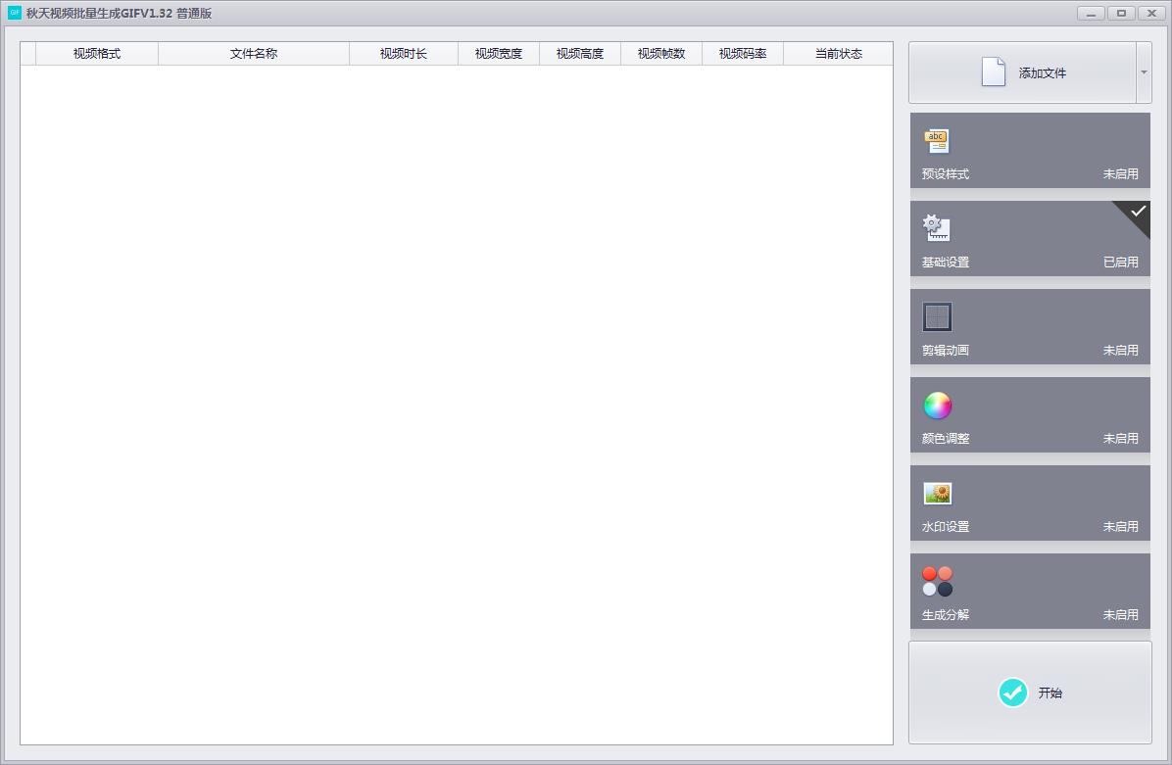Click the blank document icon on 添加文件
Viewport: 1172px width, 765px height.
993,72
